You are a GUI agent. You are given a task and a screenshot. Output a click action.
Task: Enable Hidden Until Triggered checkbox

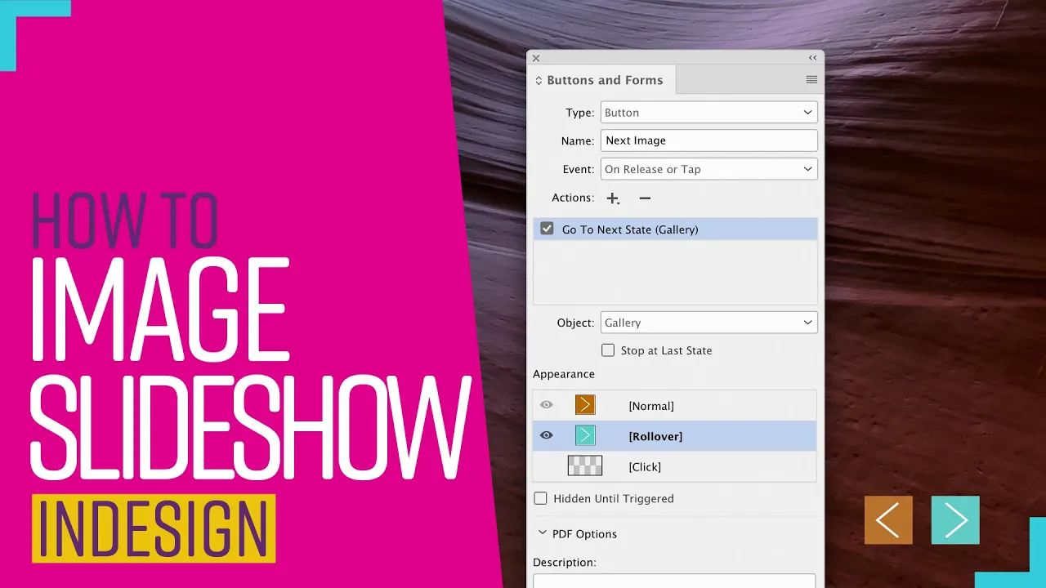540,498
